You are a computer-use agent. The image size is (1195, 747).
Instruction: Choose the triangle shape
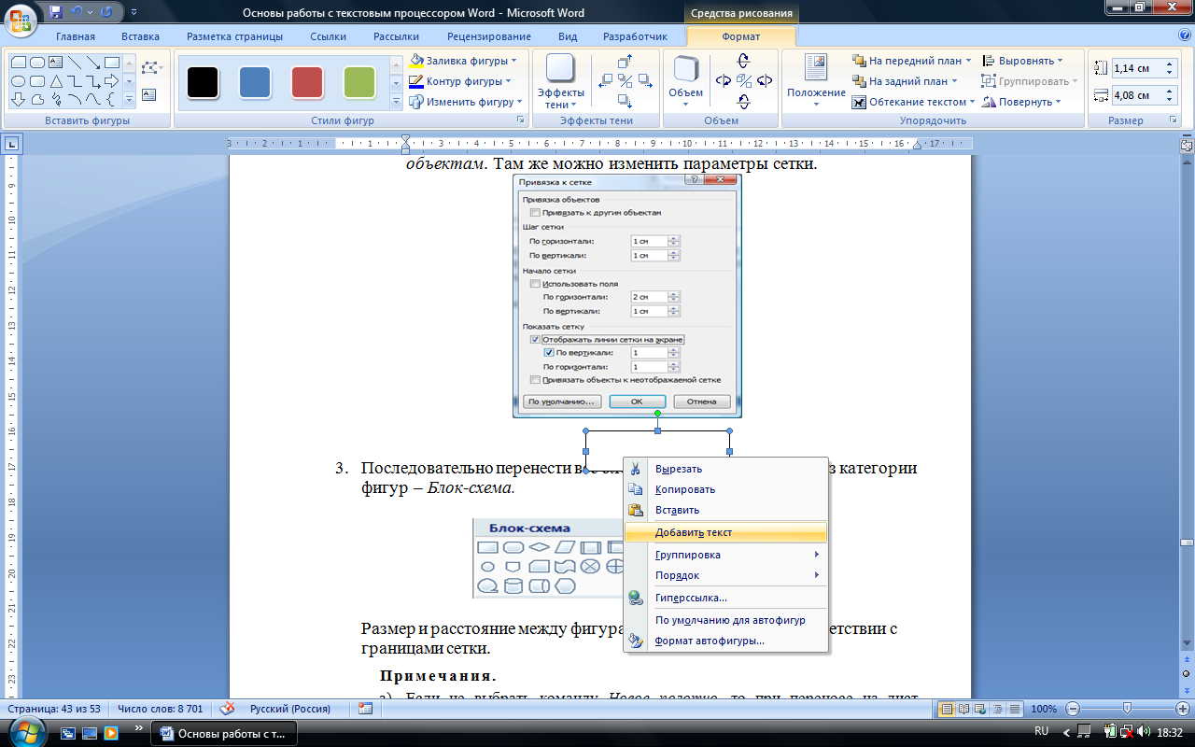55,81
